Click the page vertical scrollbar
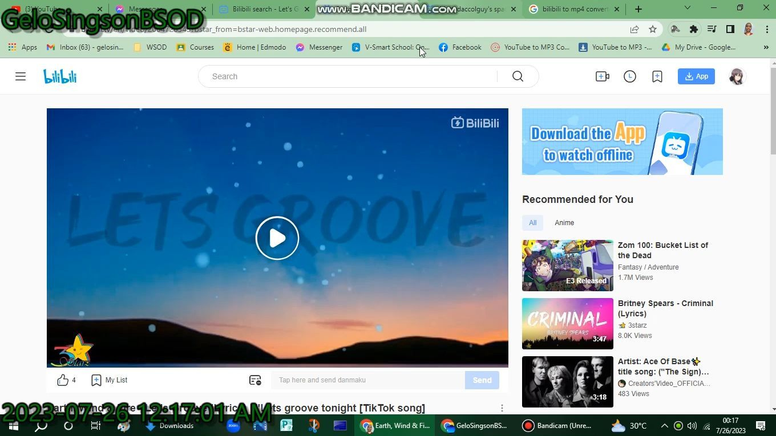Screen dimensions: 776x436 coord(773,111)
